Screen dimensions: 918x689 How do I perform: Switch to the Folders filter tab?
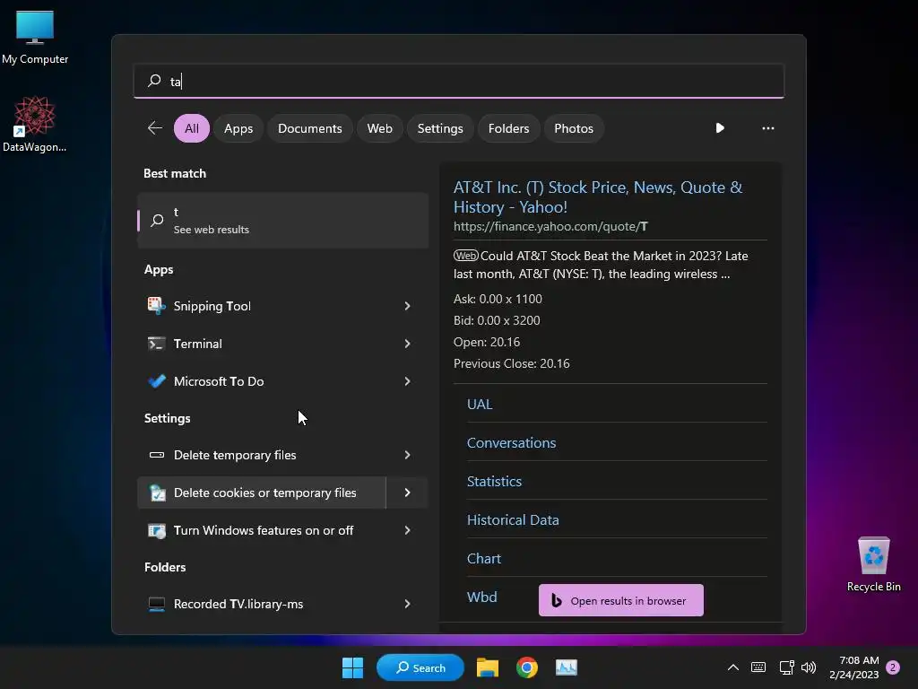(508, 128)
